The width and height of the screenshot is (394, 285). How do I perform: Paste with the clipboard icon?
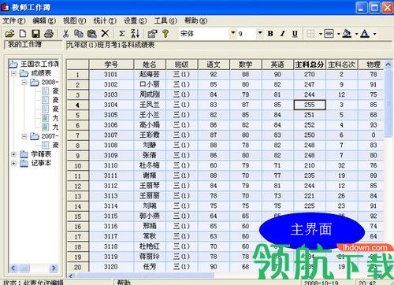(x=92, y=34)
